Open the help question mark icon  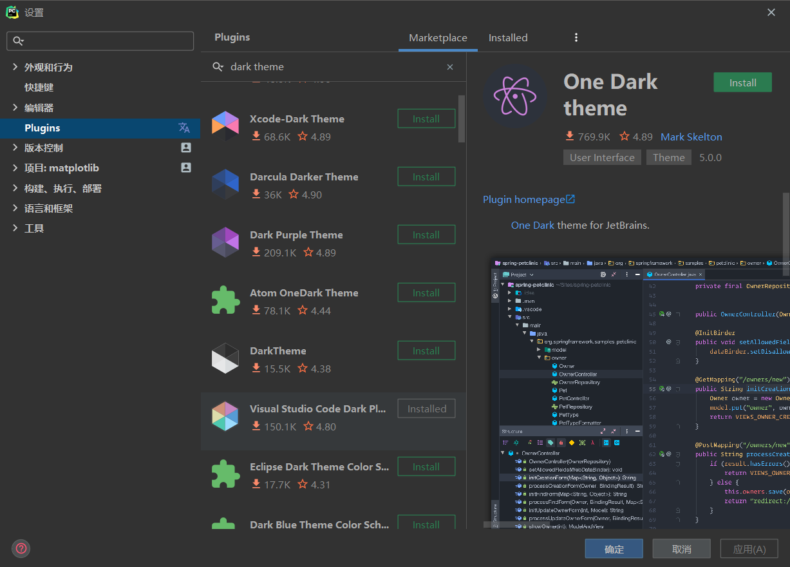(21, 548)
